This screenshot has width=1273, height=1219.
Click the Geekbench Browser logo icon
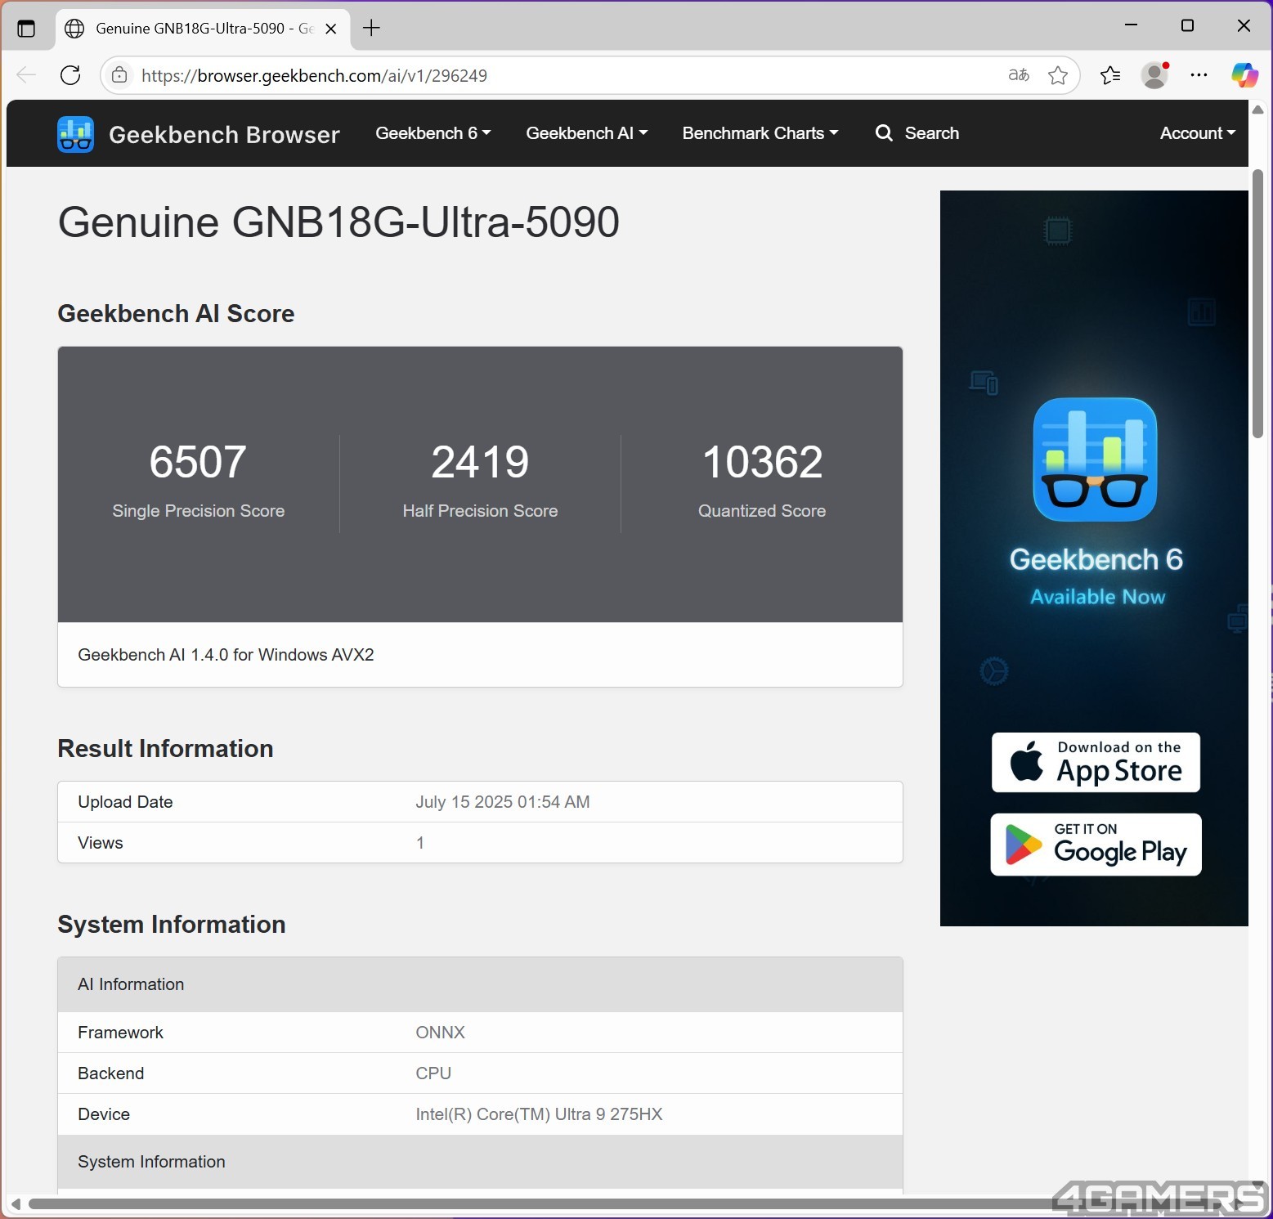75,134
